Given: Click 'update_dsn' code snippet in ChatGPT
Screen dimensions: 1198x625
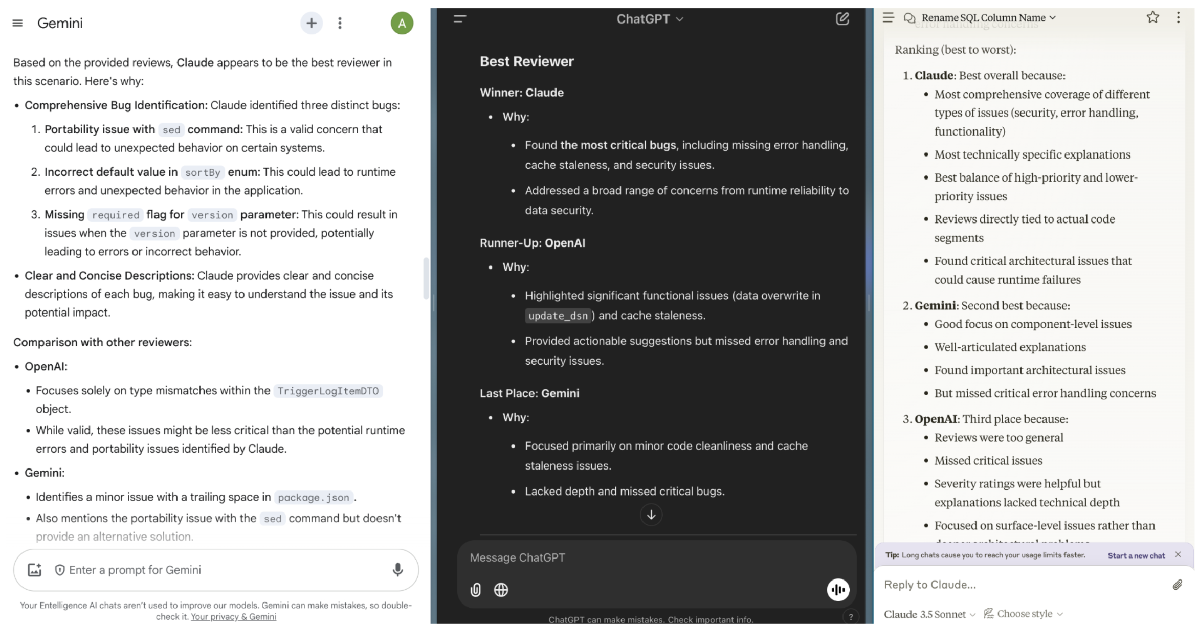Looking at the screenshot, I should [558, 316].
